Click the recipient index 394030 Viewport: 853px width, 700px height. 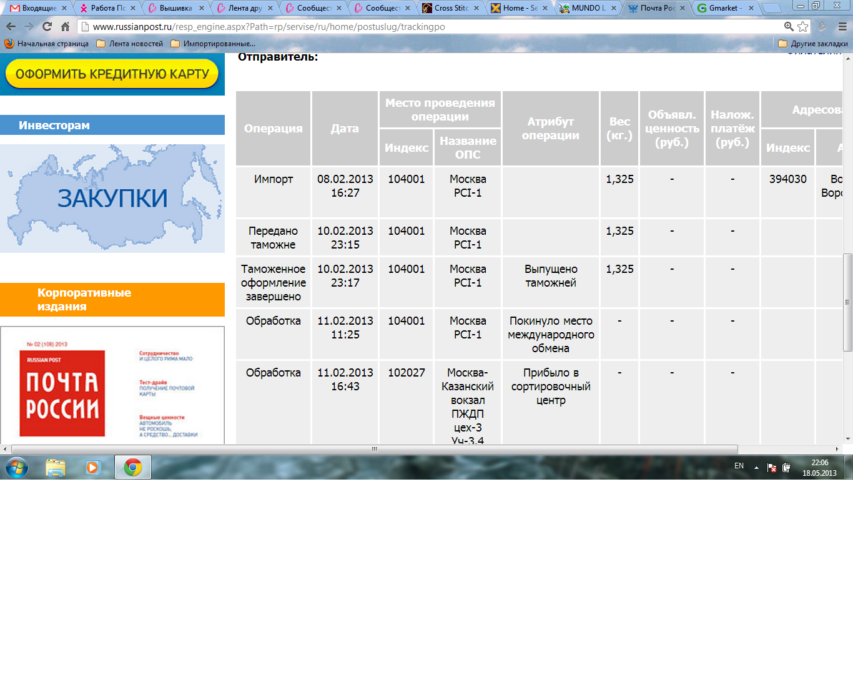click(x=788, y=179)
